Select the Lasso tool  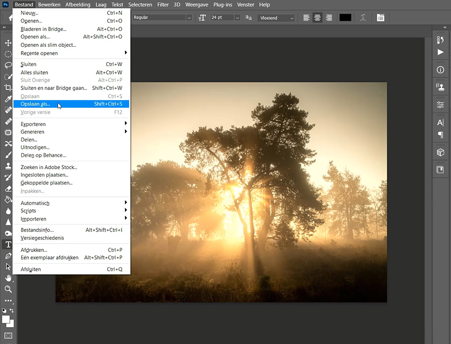[8, 65]
